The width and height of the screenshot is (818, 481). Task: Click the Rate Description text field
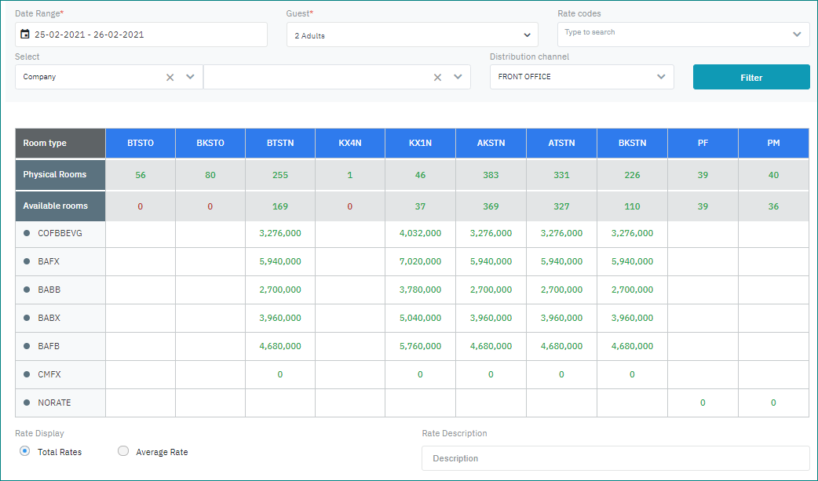[615, 458]
